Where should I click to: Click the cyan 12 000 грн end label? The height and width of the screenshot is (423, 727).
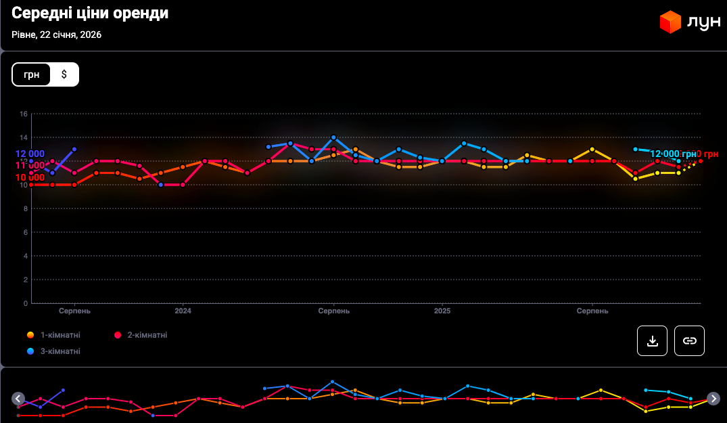click(x=672, y=154)
